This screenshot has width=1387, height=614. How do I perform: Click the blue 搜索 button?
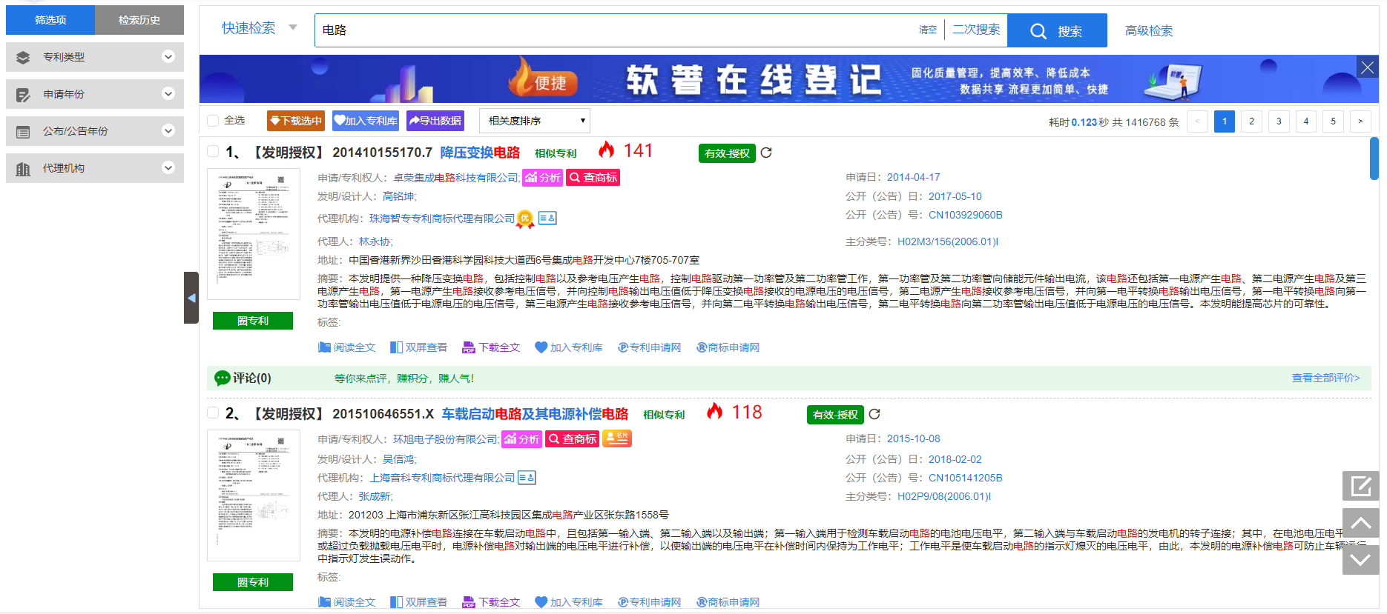(1056, 31)
